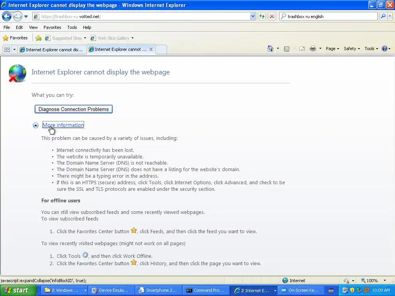Click the Stop loading red X icon
The image size is (395, 296).
(272, 17)
